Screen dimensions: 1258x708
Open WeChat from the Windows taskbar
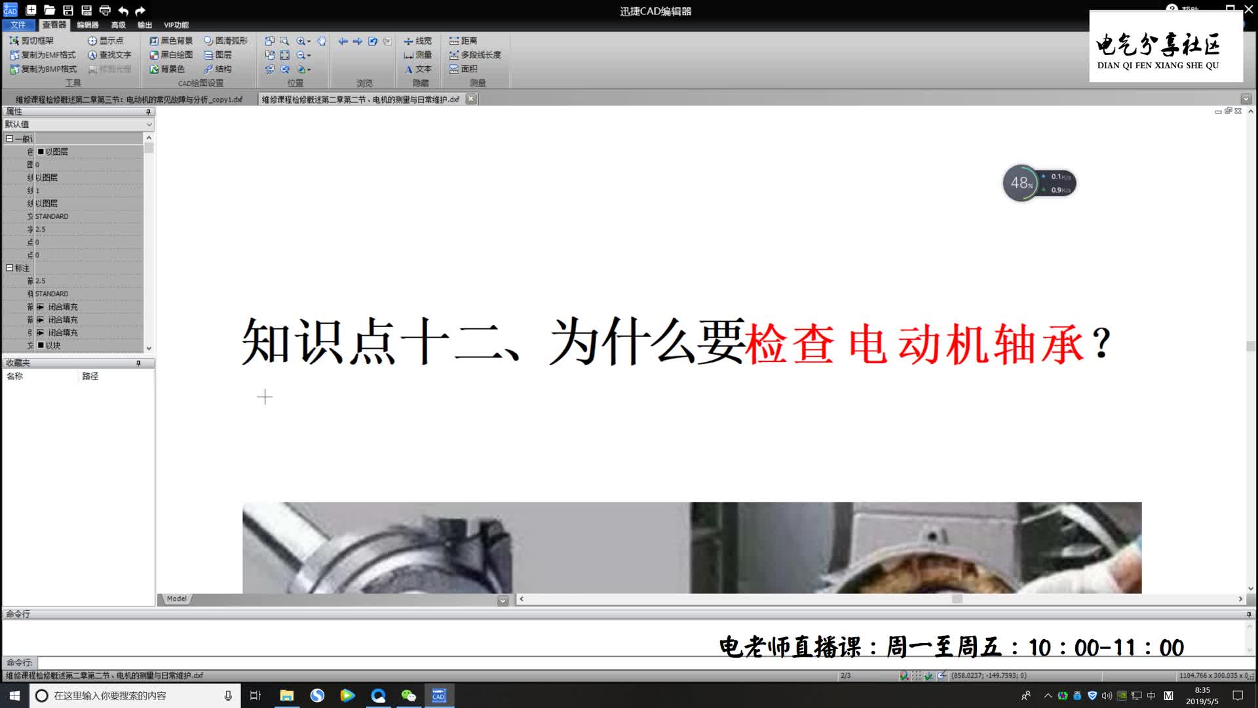coord(408,696)
